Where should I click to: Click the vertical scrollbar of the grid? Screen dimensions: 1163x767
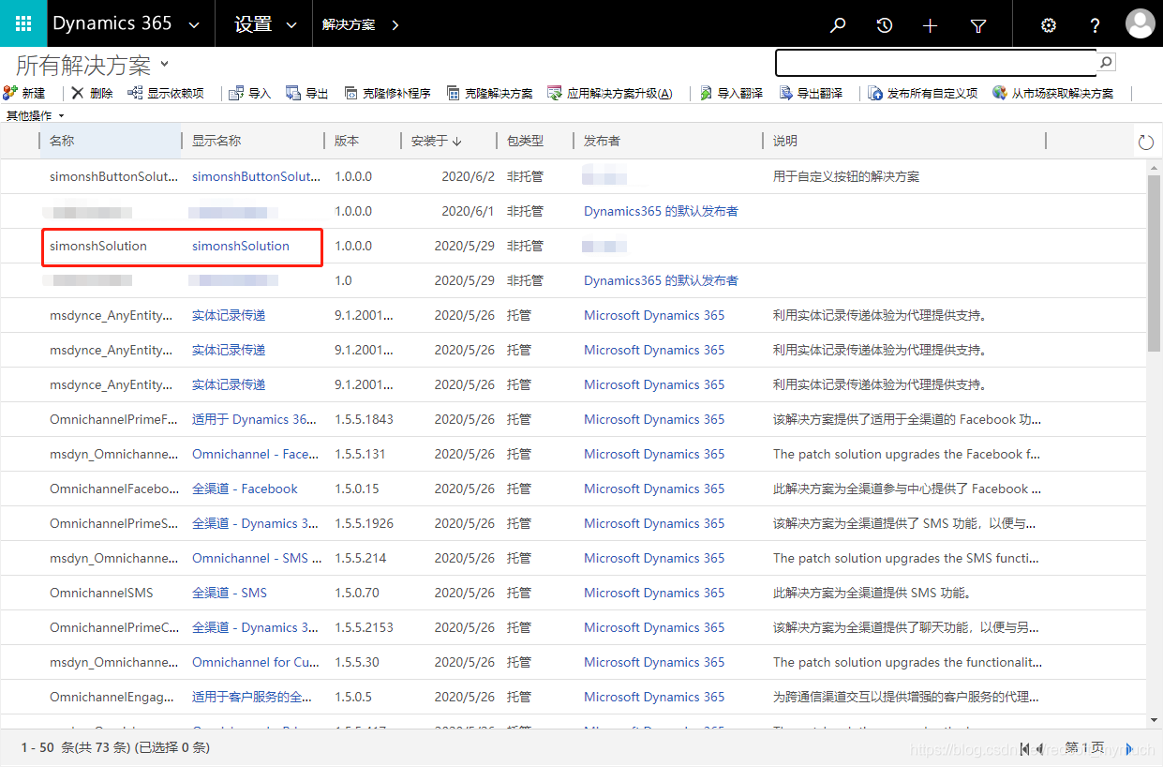coord(1154,263)
